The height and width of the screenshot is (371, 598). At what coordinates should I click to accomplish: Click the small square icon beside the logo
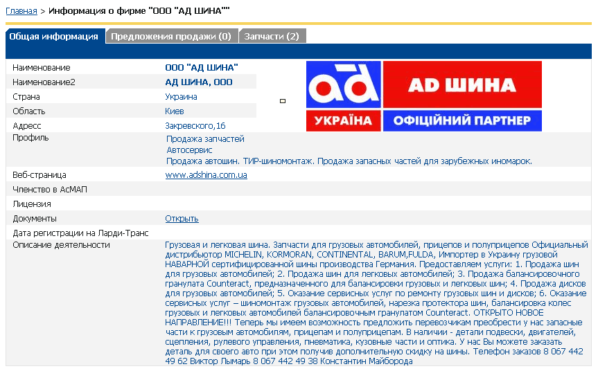283,101
